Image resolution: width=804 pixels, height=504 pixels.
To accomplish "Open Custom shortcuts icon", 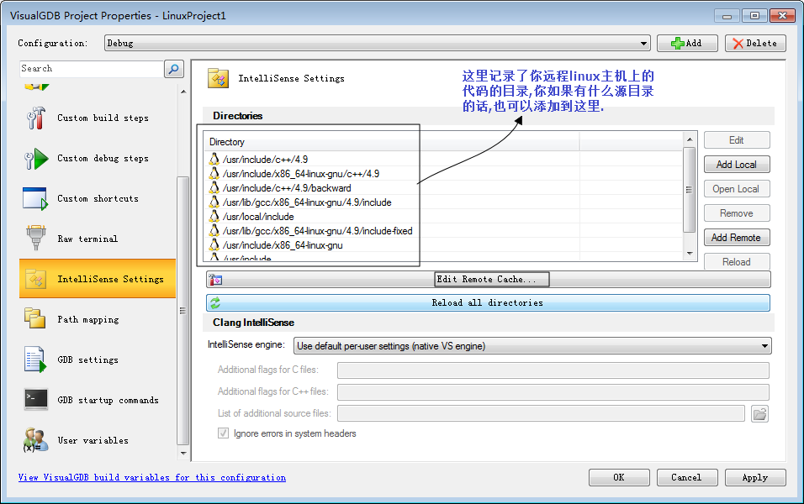I will pos(35,198).
